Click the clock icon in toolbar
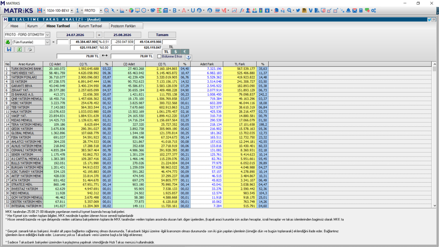Image resolution: width=439 pixels, height=247 pixels. (144, 10)
